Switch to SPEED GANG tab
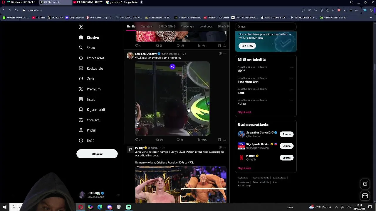This screenshot has height=211, width=376. 167,26
